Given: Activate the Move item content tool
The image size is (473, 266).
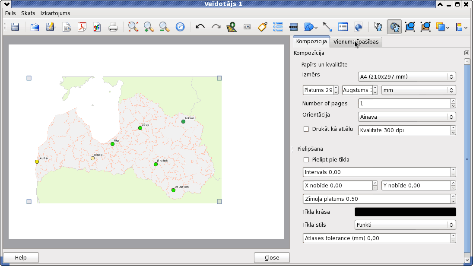Looking at the screenshot, I should coord(394,27).
